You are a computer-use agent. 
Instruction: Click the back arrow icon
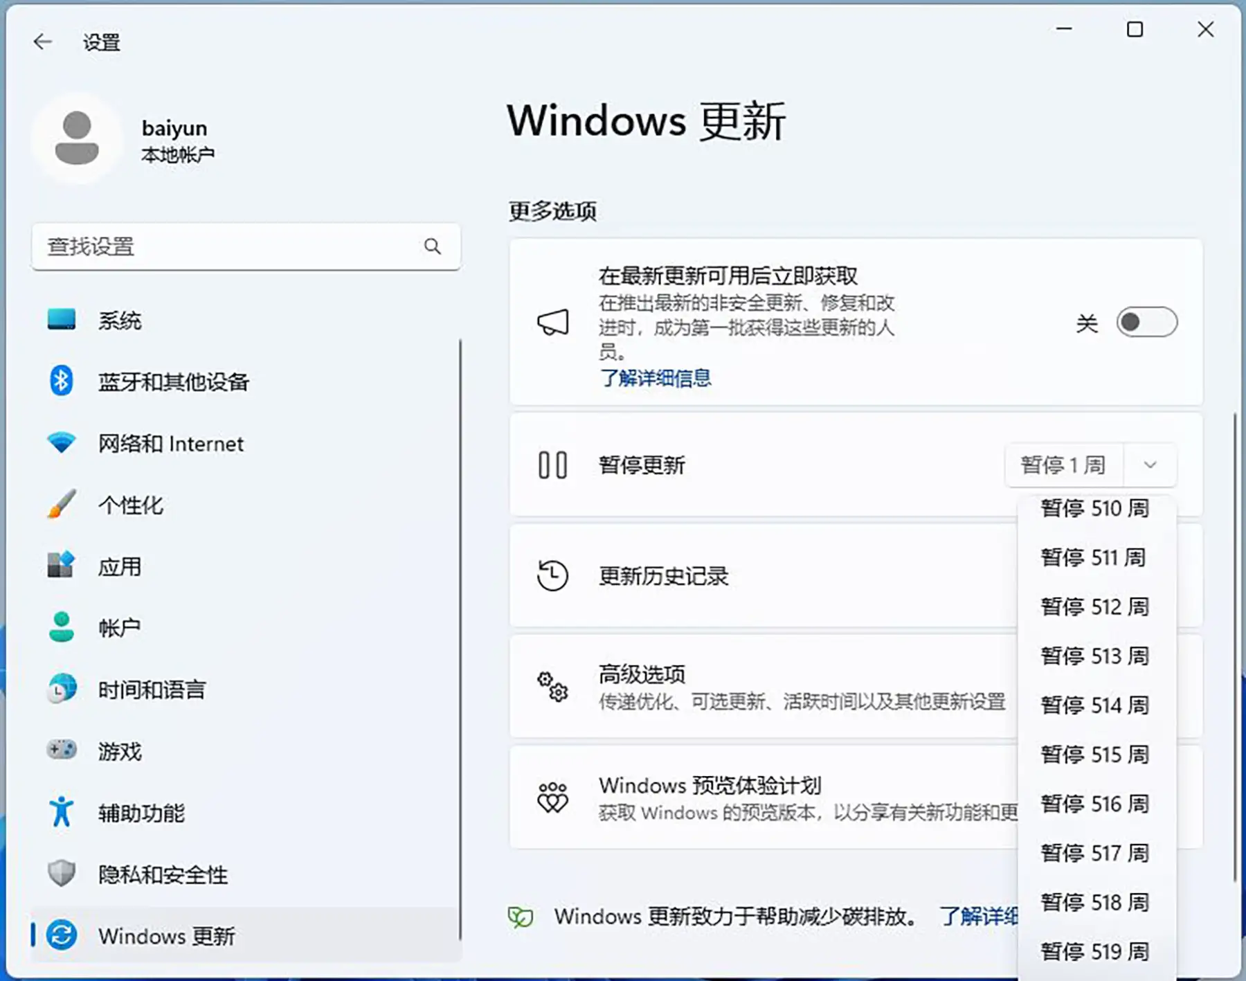click(43, 42)
